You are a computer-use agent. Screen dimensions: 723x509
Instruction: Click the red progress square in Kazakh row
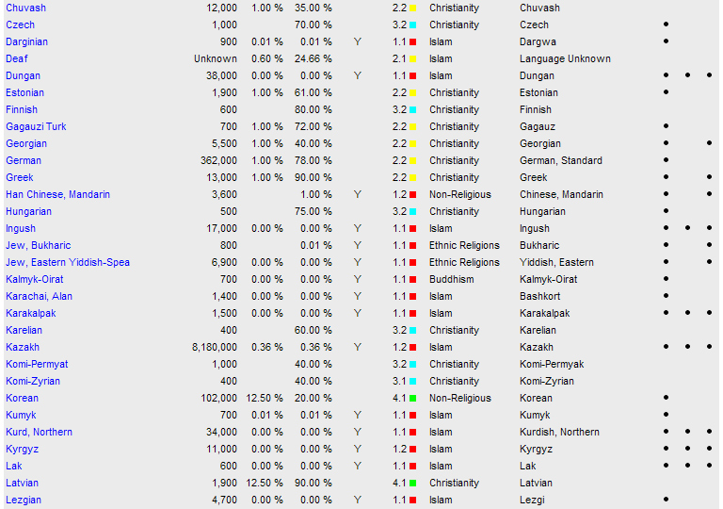coord(412,347)
